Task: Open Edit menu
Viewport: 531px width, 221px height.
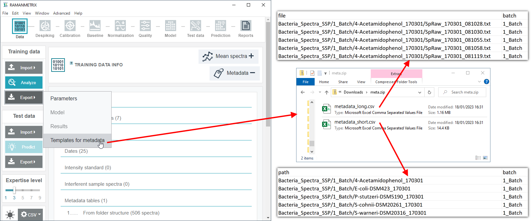Action: 15,13
